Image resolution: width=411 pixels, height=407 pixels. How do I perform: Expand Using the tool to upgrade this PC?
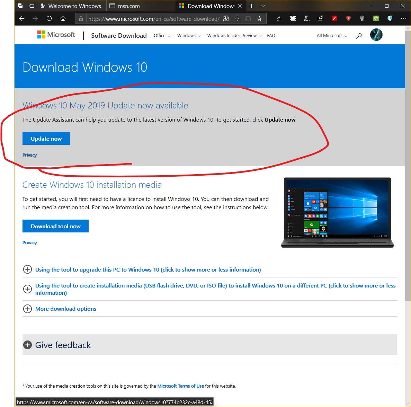click(x=148, y=269)
